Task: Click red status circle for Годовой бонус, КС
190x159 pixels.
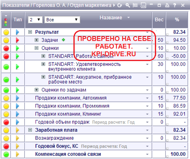Action: click(x=6, y=146)
